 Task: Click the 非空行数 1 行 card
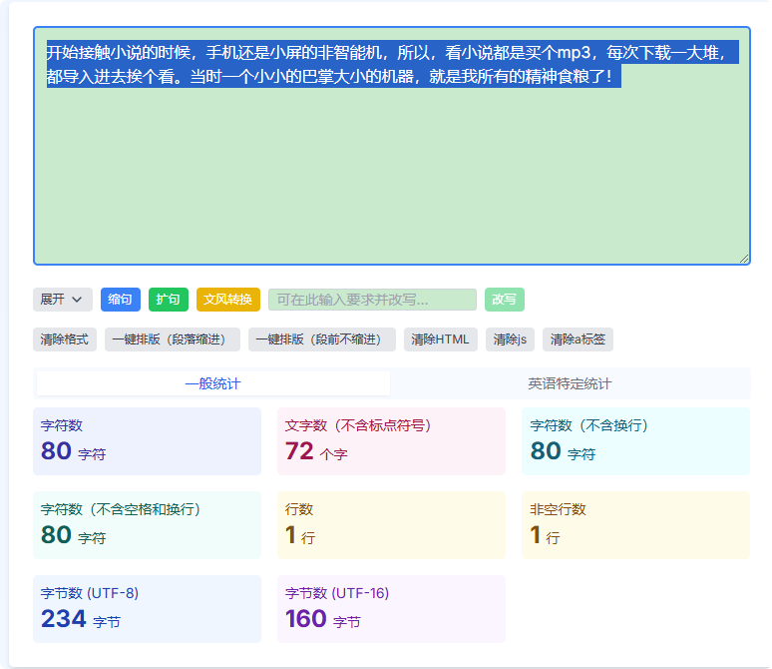coord(635,525)
